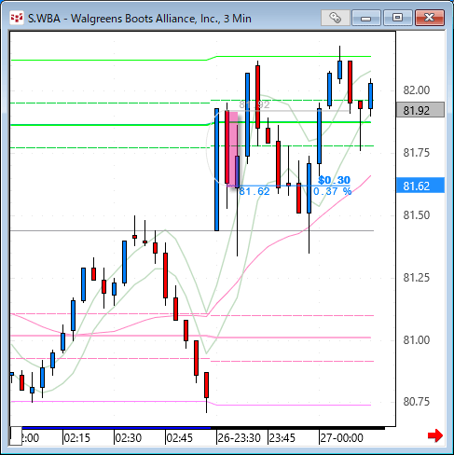Click the 02:45 time axis label

[180, 438]
